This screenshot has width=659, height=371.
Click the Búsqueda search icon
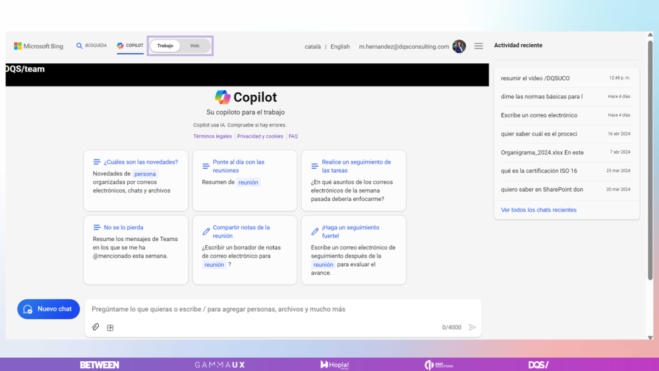pos(80,46)
